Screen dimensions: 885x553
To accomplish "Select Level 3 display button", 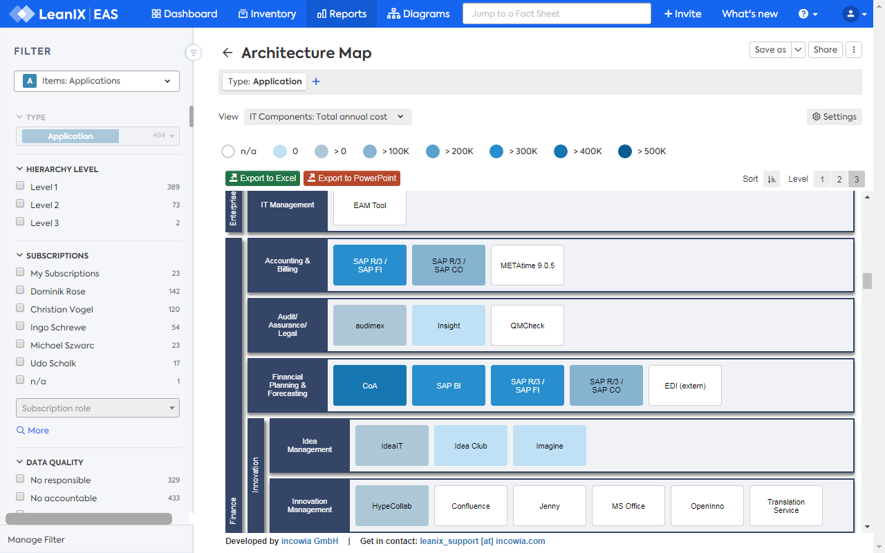I will pyautogui.click(x=857, y=179).
